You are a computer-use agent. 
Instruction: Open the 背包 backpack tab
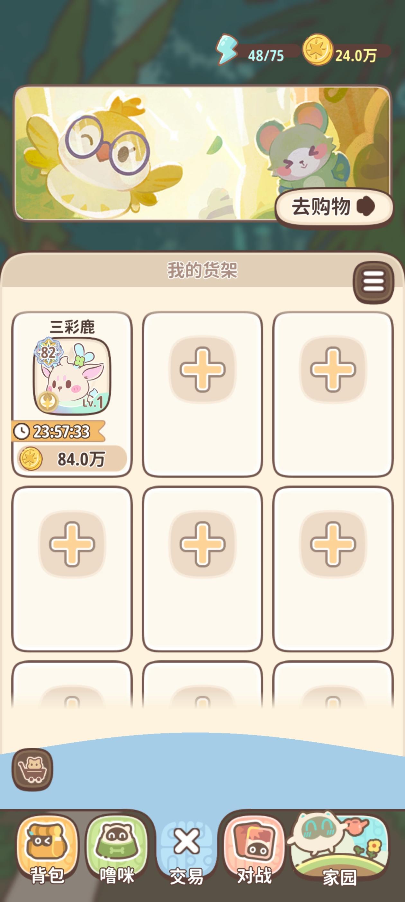47,848
